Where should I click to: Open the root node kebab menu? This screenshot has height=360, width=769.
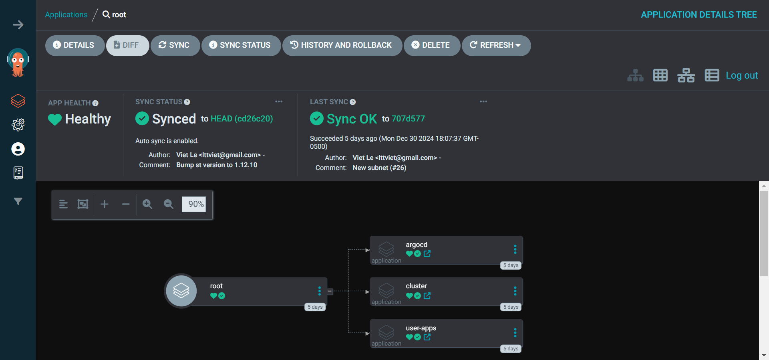[319, 291]
